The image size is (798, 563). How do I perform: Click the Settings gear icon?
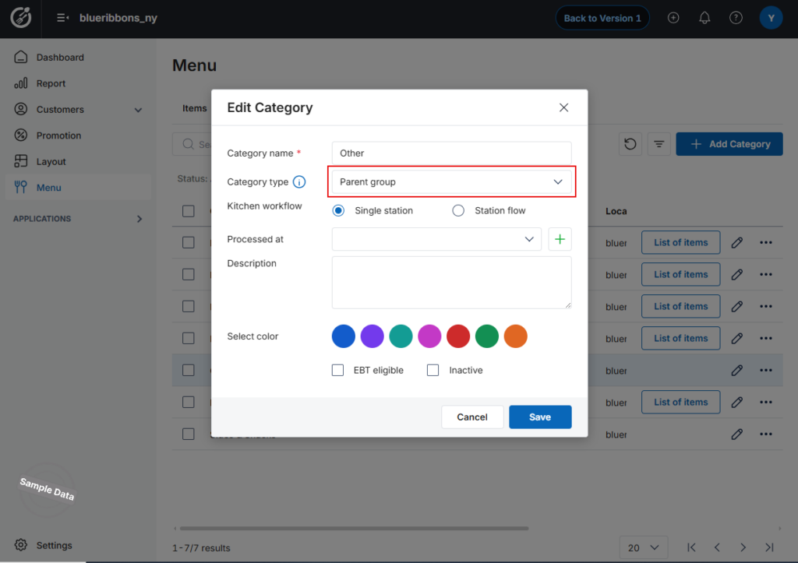tap(21, 544)
